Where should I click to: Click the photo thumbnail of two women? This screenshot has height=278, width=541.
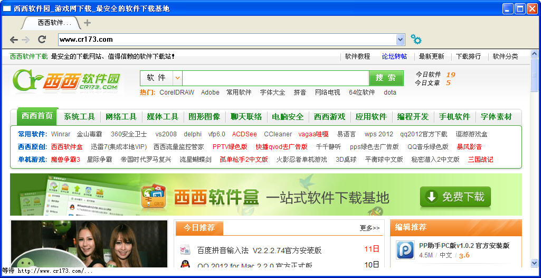pos(89,244)
